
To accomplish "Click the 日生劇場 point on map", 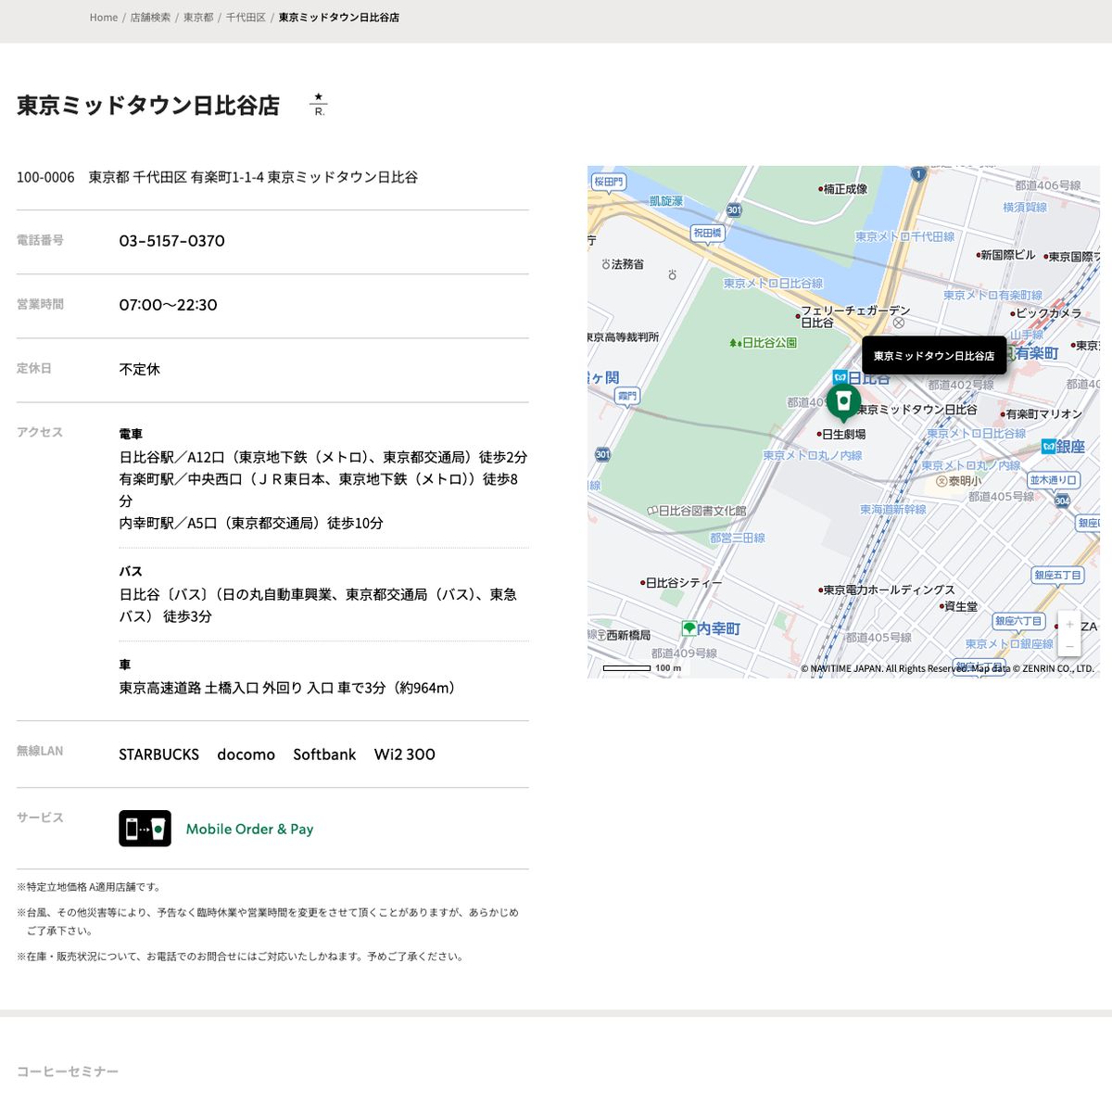I will 841,434.
